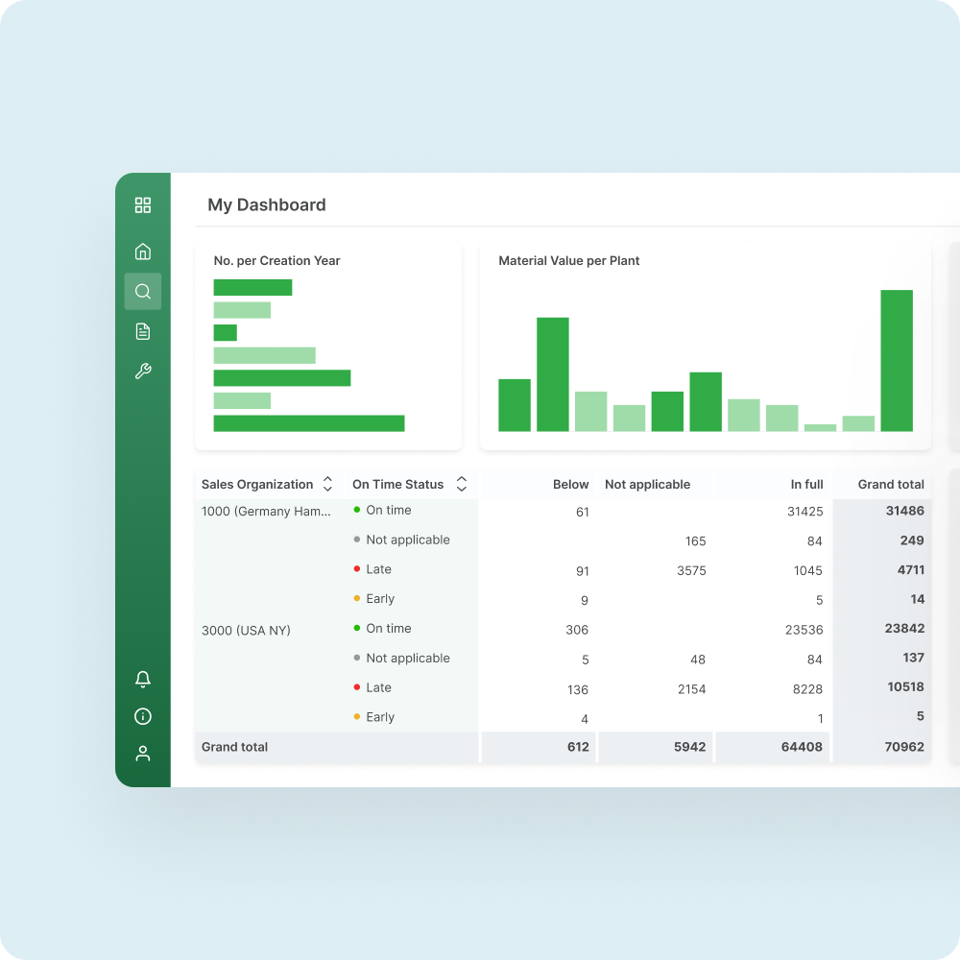Click the value 2154 in Not applicable column

click(x=692, y=689)
